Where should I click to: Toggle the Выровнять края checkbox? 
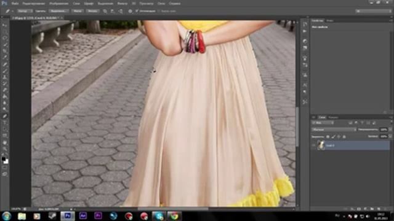click(159, 11)
